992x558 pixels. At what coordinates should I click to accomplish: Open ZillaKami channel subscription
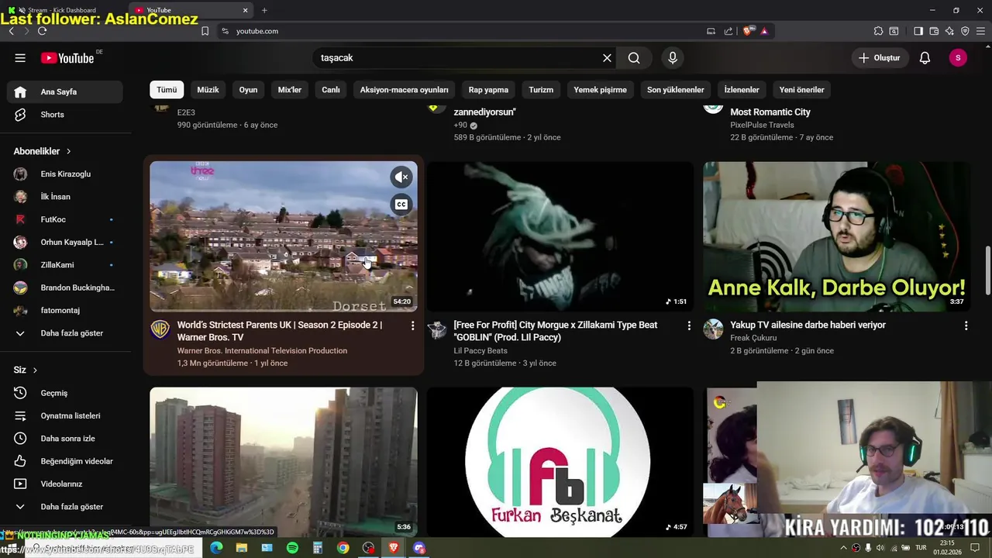[x=65, y=265]
